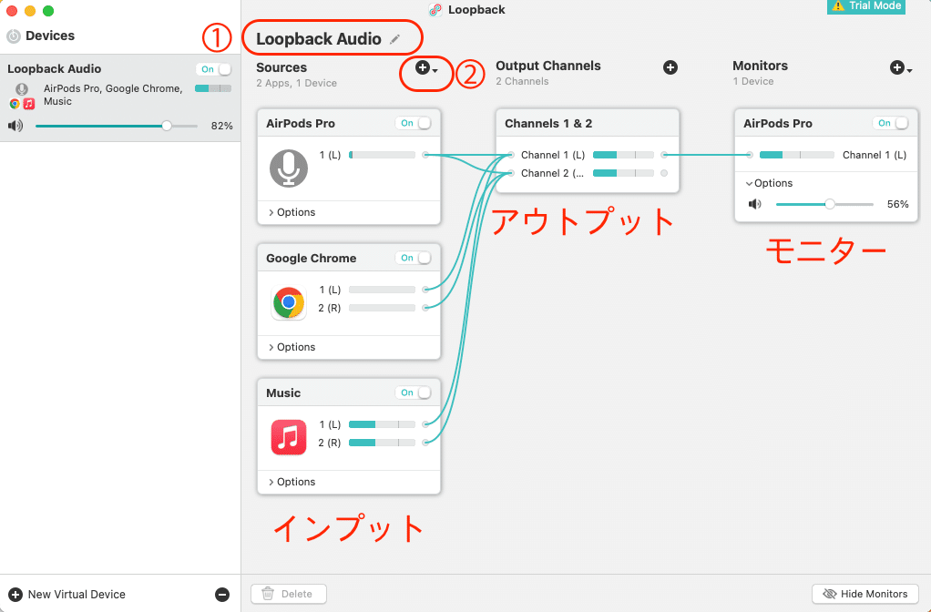The width and height of the screenshot is (931, 612).
Task: Click the output connector dot of Music 2 (R)
Action: pyautogui.click(x=425, y=443)
